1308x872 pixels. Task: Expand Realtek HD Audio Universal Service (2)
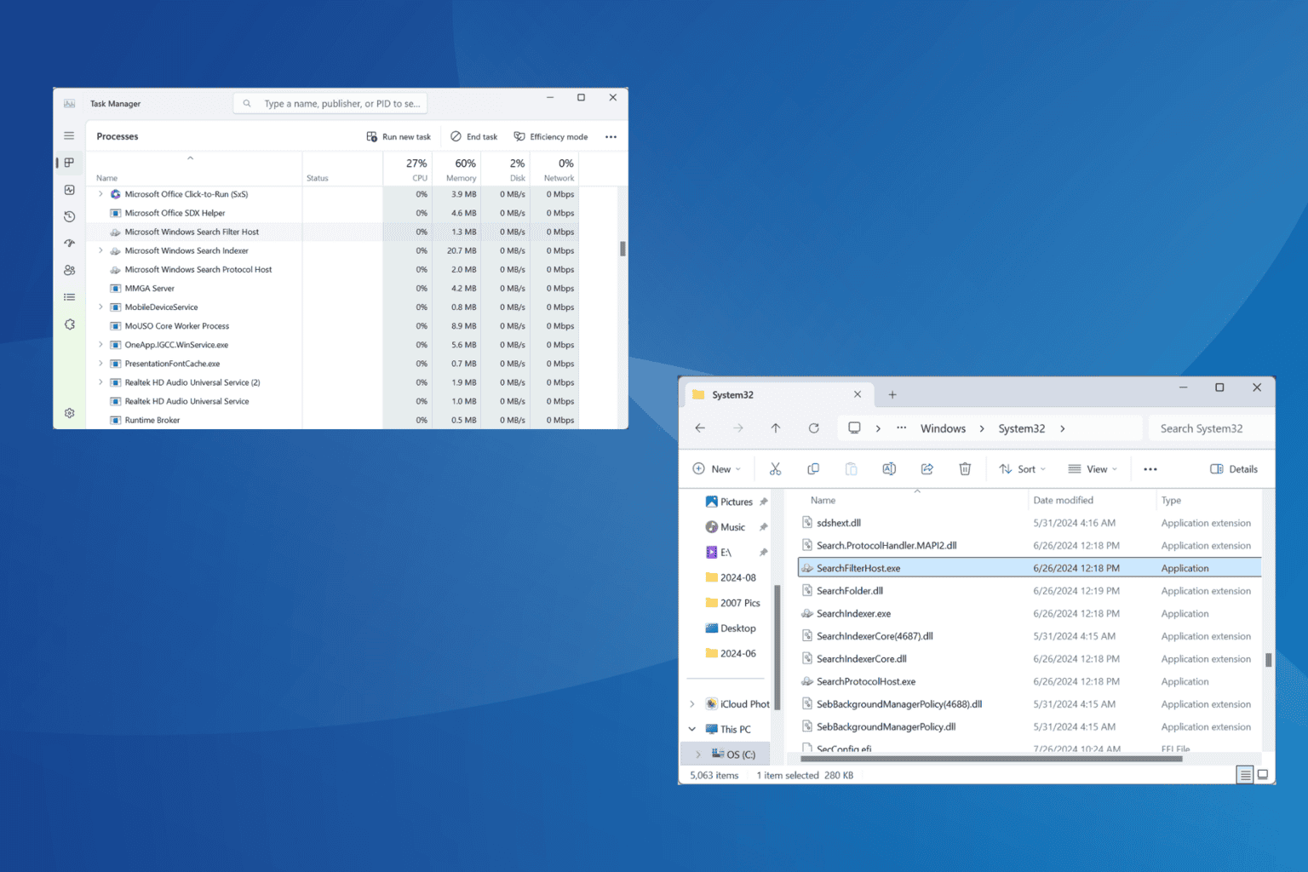coord(100,382)
